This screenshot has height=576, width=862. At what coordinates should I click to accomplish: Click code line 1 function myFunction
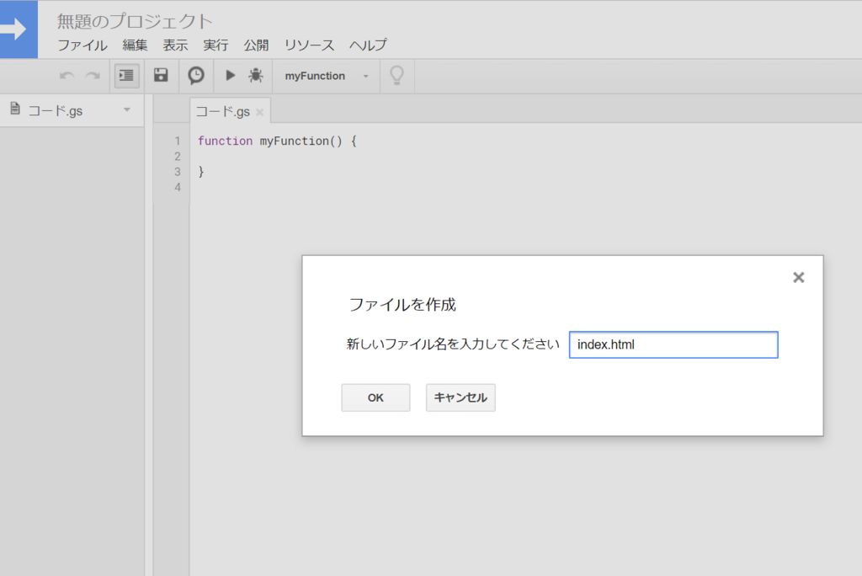coord(277,141)
